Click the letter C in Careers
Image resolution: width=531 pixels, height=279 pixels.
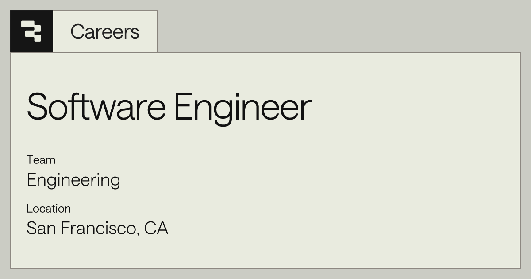point(78,31)
